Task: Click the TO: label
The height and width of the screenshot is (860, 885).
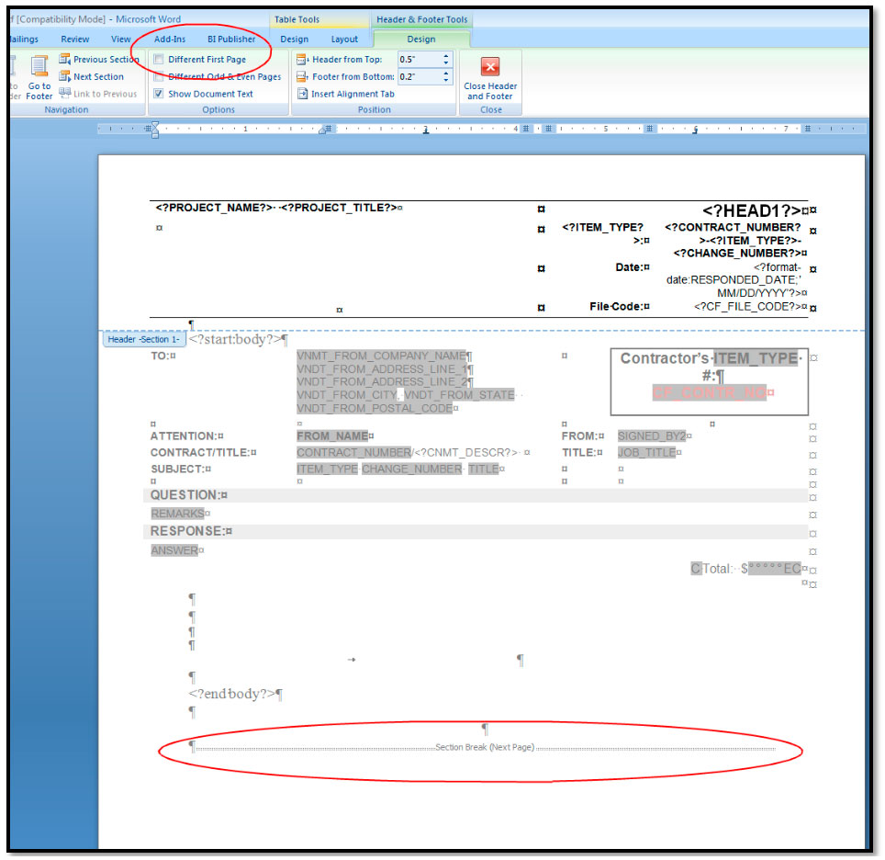Action: (161, 356)
